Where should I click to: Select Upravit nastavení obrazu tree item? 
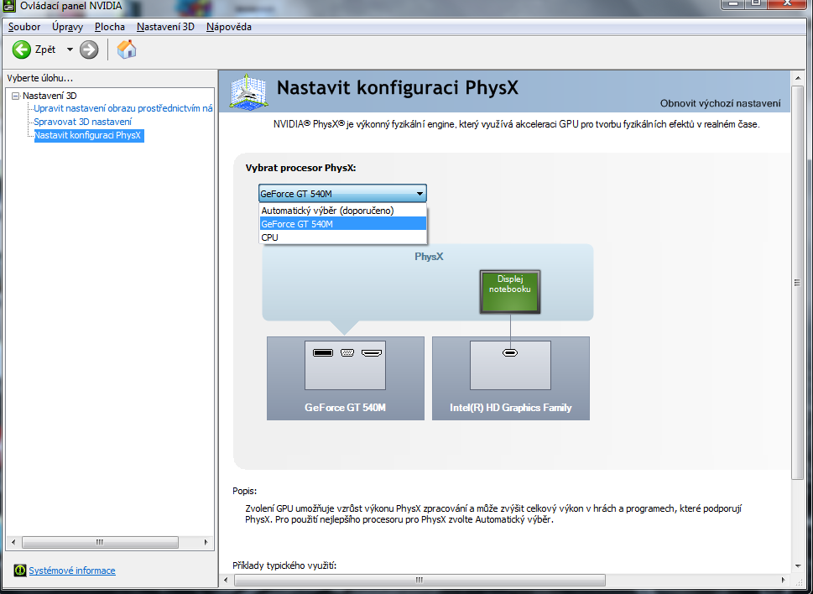(122, 108)
